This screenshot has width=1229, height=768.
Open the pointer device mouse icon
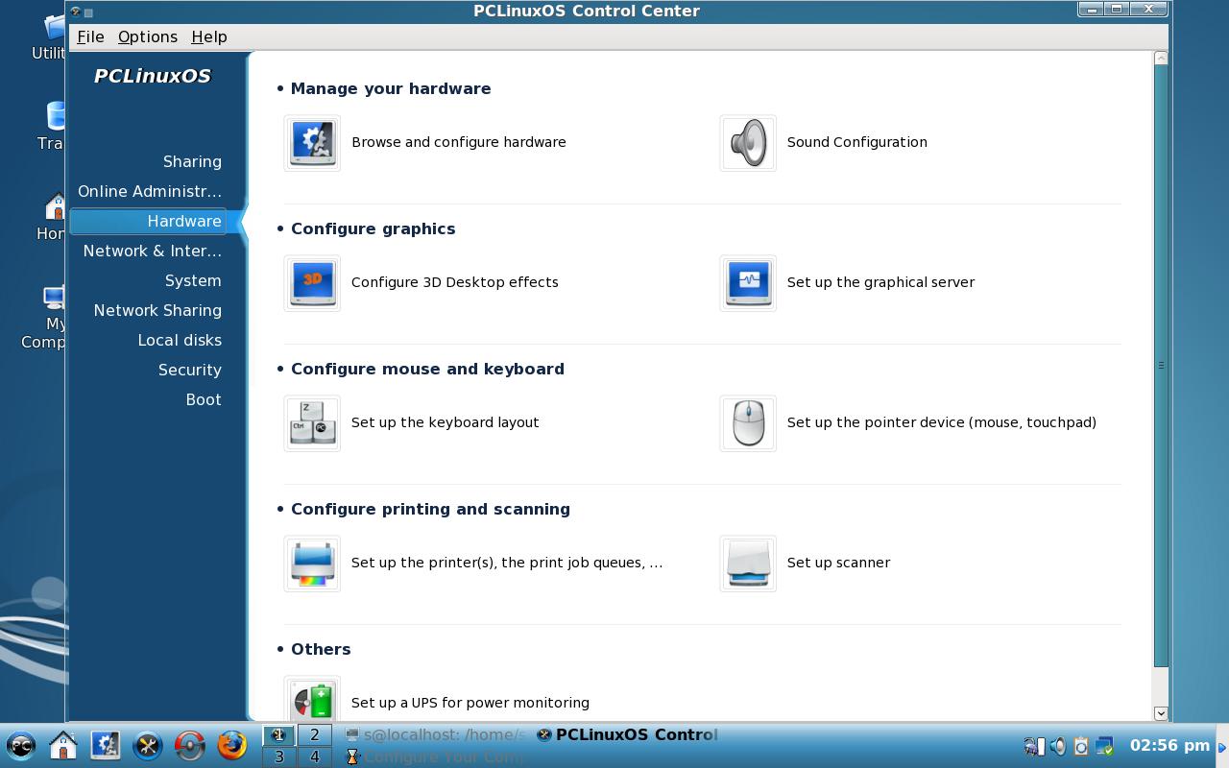click(x=748, y=423)
